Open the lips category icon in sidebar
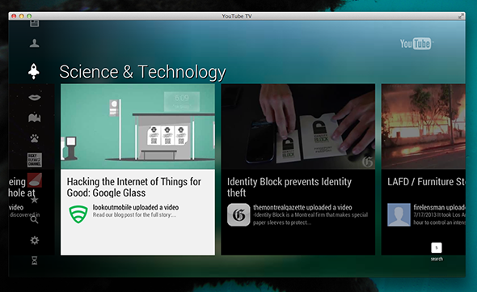This screenshot has height=292, width=477. click(35, 97)
